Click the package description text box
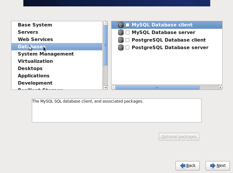 tap(116, 110)
